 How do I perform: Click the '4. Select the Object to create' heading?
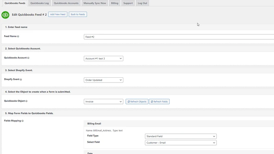38,92
